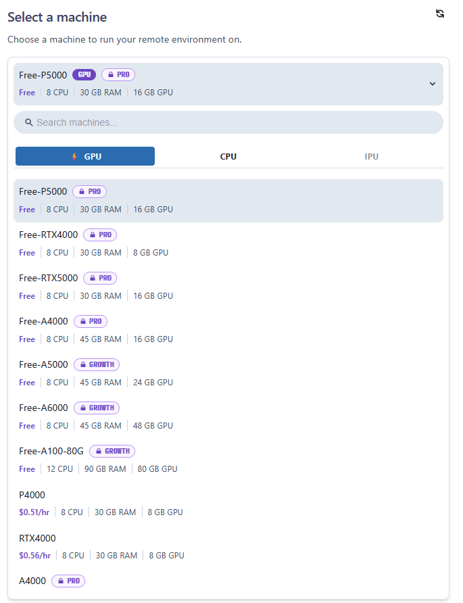Click the PRO badge next to A4000
This screenshot has height=603, width=463.
68,581
